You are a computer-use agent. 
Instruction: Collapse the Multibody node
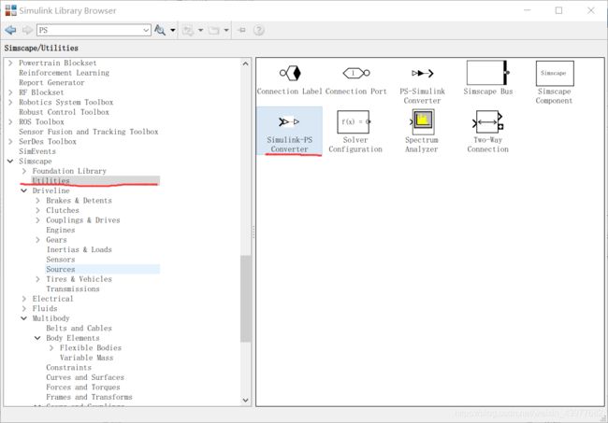click(24, 318)
